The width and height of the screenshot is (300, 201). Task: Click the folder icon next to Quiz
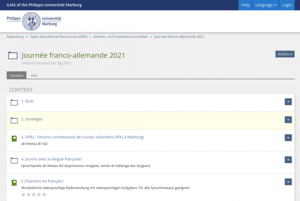[x=14, y=102]
